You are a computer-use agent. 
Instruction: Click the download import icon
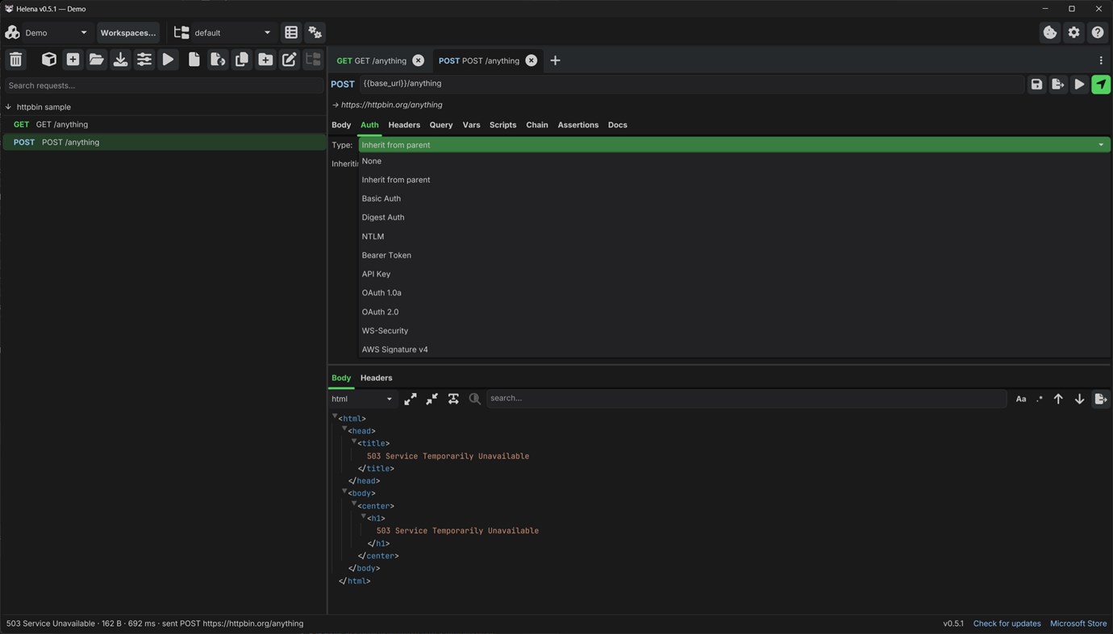click(x=120, y=60)
